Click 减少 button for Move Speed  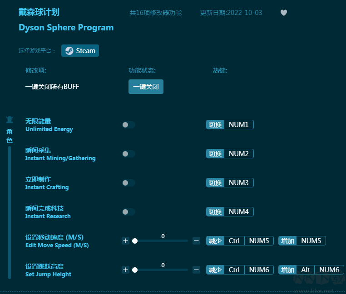coord(215,241)
